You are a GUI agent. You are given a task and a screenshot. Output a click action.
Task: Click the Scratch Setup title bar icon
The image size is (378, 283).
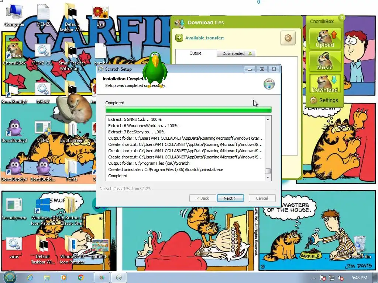[x=101, y=69]
